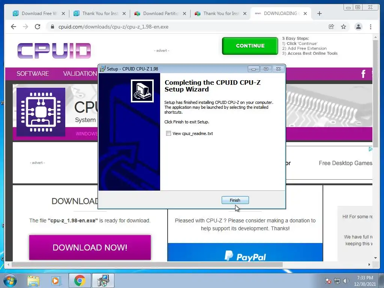Image resolution: width=384 pixels, height=288 pixels.
Task: Click the setup wizard title bar icon
Action: click(102, 69)
